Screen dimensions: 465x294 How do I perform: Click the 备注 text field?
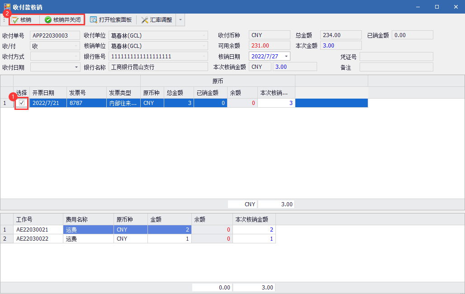coord(396,67)
